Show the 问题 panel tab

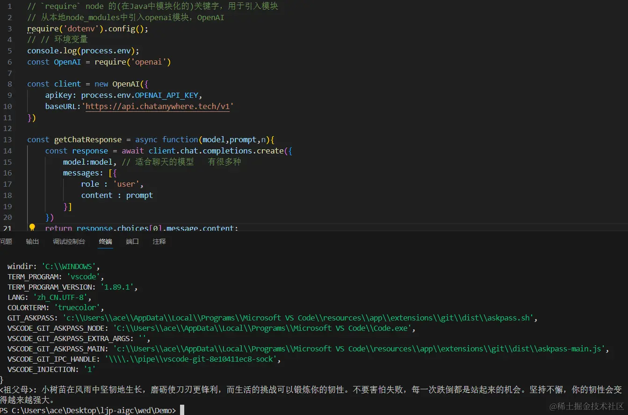6,241
